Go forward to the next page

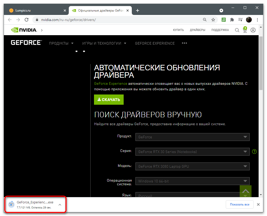18,20
